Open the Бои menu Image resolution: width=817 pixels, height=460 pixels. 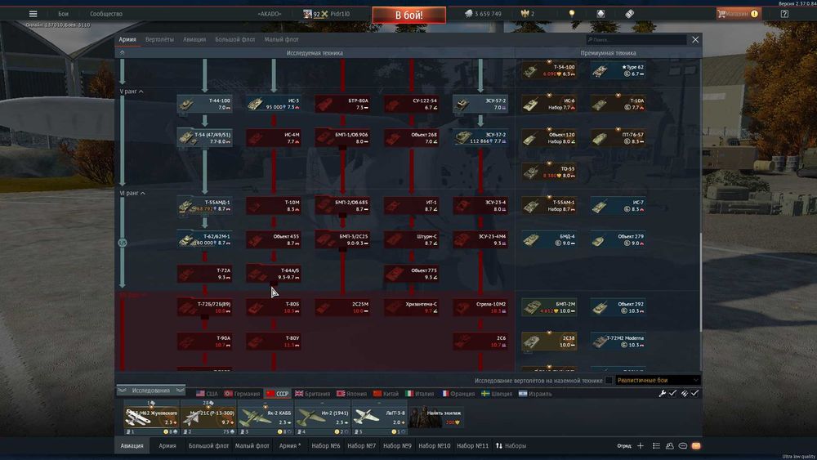click(63, 14)
